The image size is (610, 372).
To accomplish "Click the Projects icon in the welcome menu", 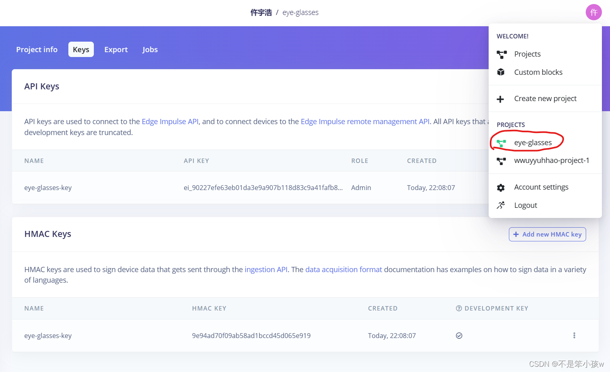I will pos(502,54).
